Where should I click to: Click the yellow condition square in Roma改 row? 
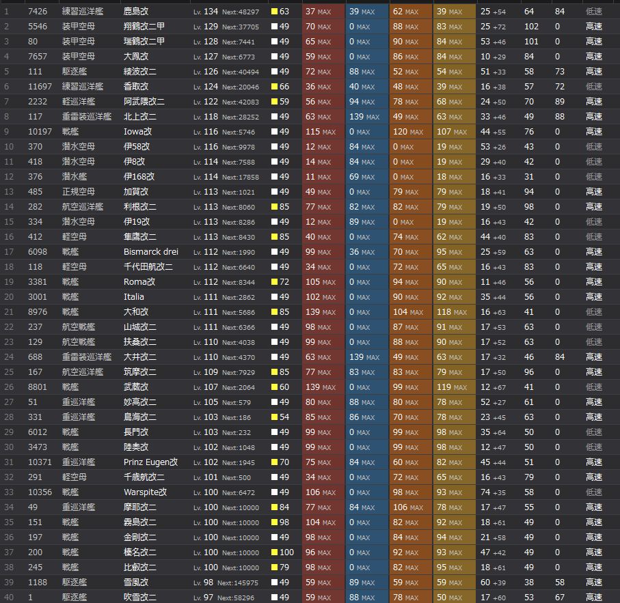coord(274,282)
